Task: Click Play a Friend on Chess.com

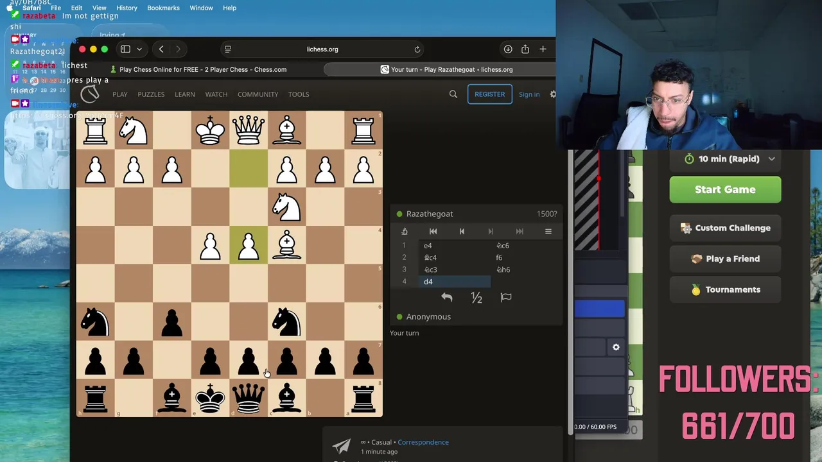Action: click(x=725, y=259)
